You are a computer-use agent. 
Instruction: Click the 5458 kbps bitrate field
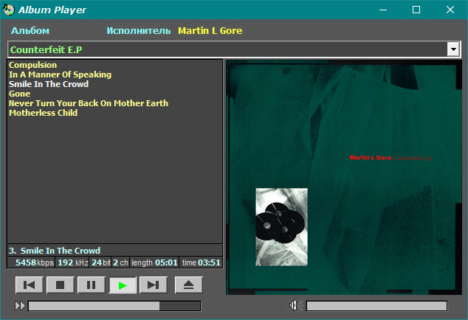coord(31,262)
